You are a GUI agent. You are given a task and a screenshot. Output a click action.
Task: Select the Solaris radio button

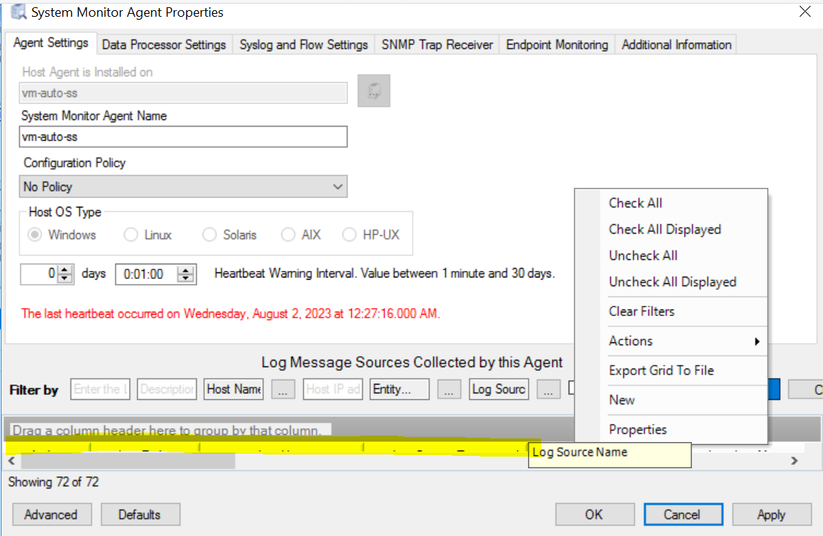click(210, 234)
